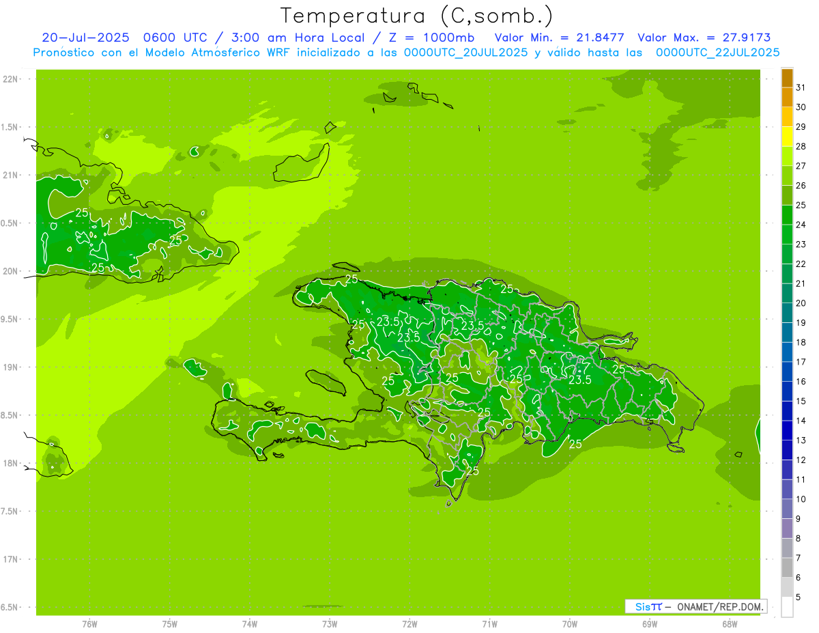Click the "71W" longitude axis label
Screen dimensions: 819x633
point(489,623)
